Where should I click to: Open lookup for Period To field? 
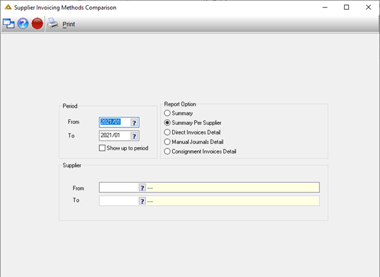(134, 136)
